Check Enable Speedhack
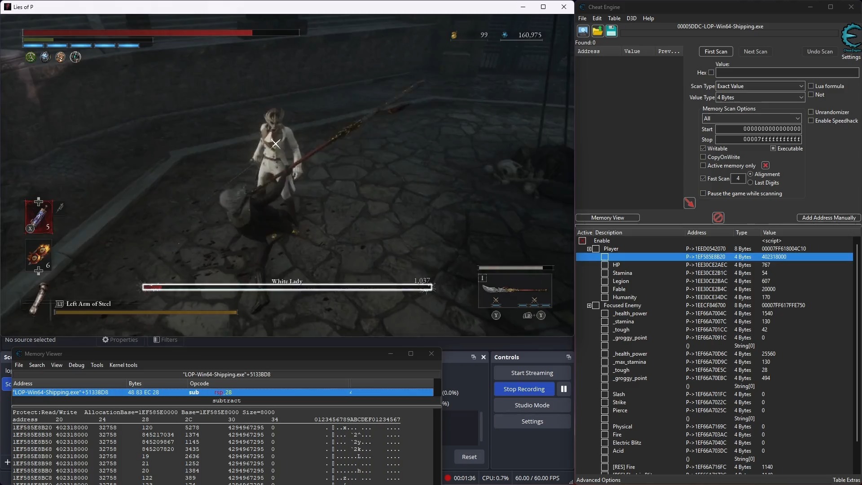This screenshot has height=485, width=862. point(811,120)
